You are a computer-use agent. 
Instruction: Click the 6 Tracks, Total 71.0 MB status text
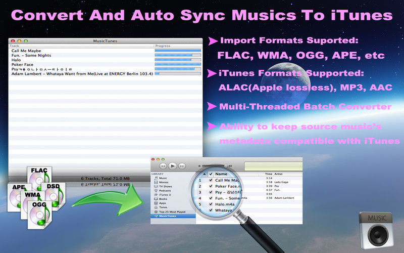[x=105, y=179]
